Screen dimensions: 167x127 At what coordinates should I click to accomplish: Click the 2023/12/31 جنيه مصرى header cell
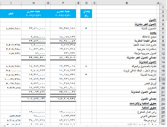[x=63, y=13]
